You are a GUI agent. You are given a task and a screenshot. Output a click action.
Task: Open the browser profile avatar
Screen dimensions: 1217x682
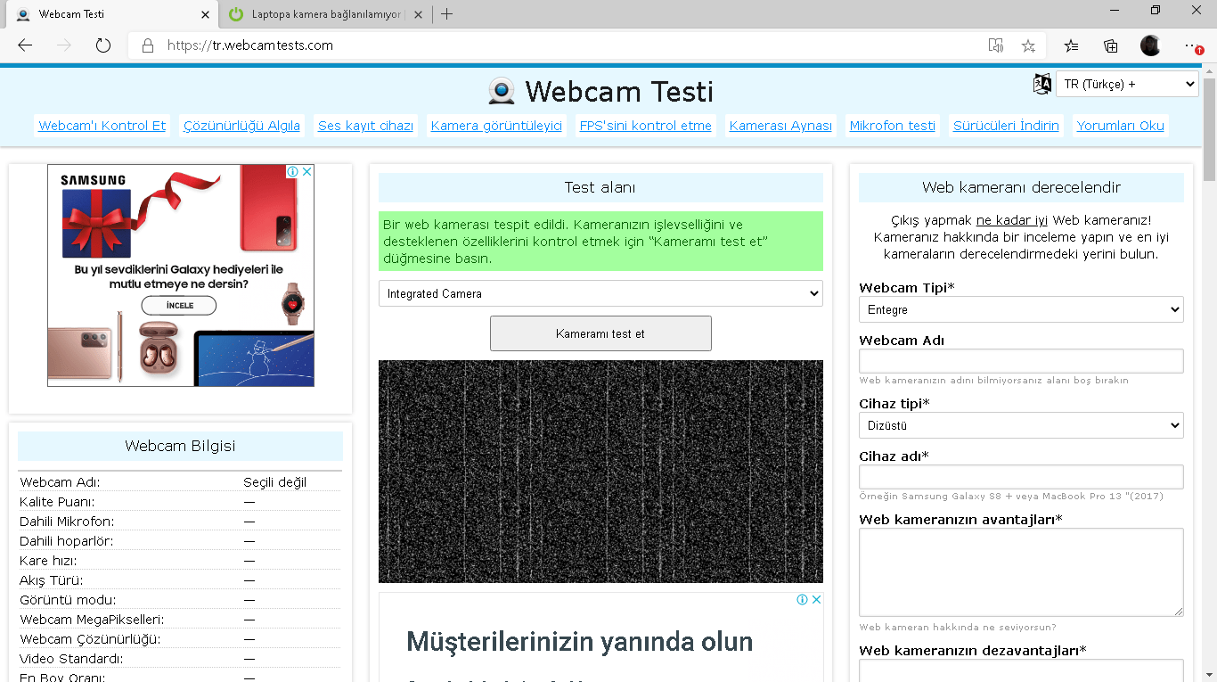click(1150, 45)
